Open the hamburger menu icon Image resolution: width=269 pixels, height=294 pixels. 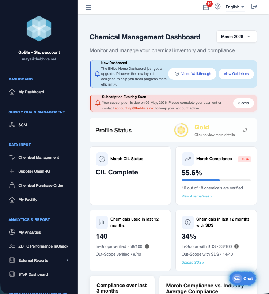tap(88, 8)
